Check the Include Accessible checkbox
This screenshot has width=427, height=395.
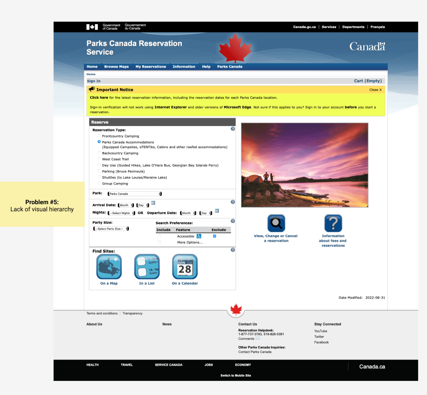[x=159, y=236]
